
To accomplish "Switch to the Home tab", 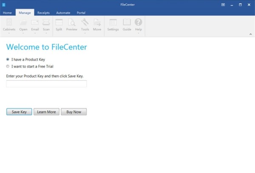I will 7,13.
